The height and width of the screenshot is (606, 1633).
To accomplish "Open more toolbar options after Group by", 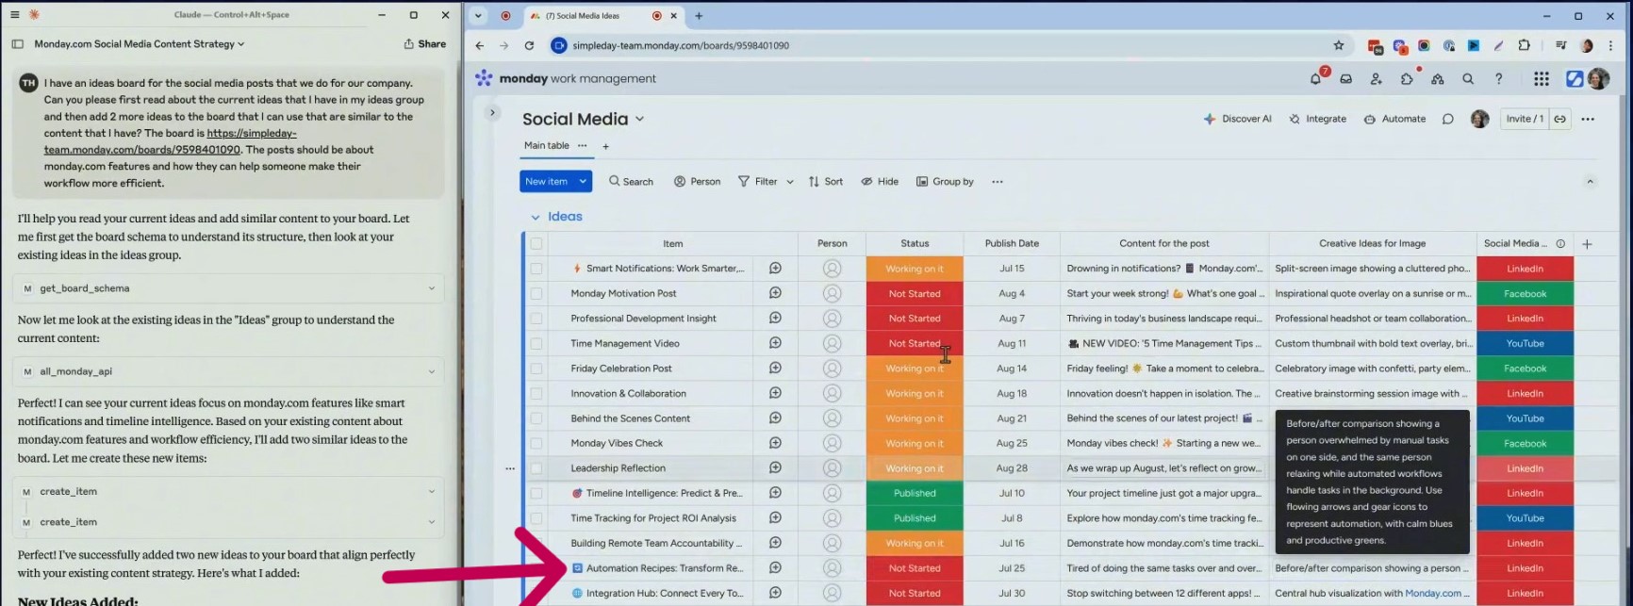I will click(998, 182).
